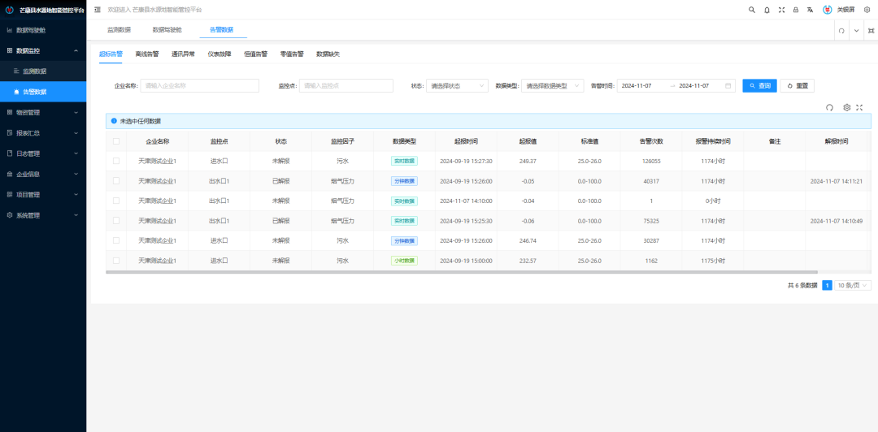Open the 数据类型 data type dropdown
This screenshot has width=878, height=432.
(553, 85)
